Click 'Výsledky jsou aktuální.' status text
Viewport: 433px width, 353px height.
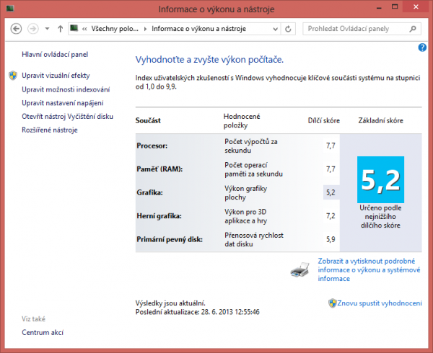pyautogui.click(x=170, y=303)
